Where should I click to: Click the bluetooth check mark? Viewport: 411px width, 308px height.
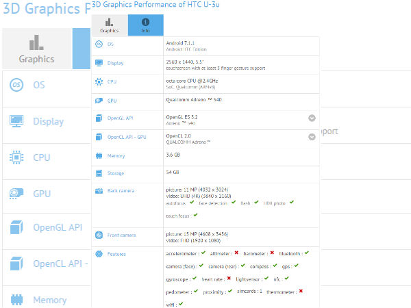[x=307, y=253]
